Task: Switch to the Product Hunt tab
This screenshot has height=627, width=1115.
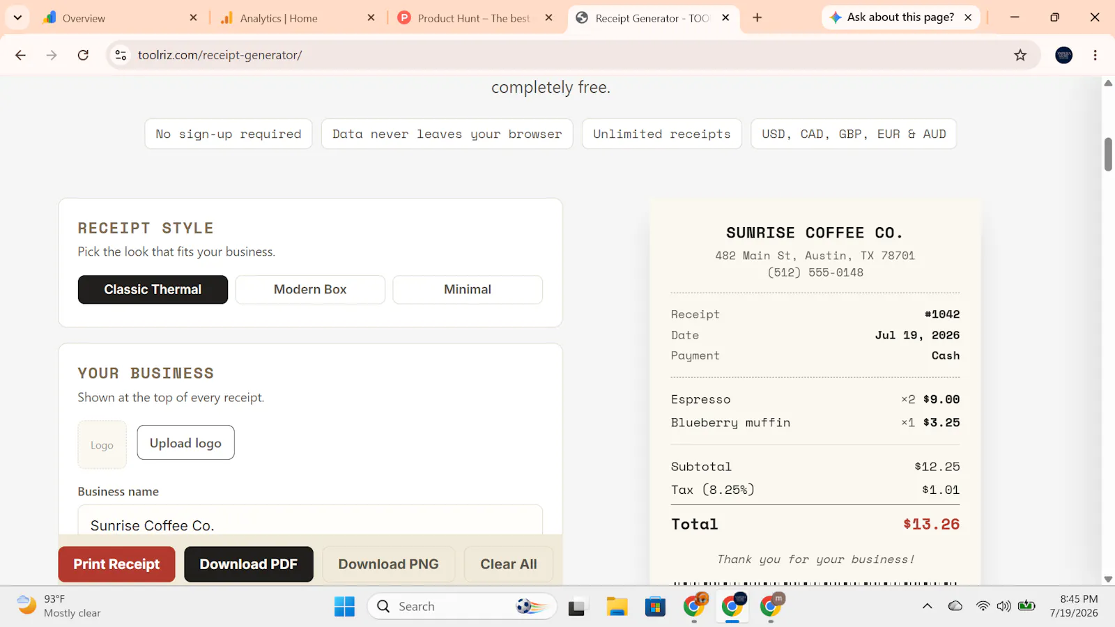Action: (x=474, y=18)
